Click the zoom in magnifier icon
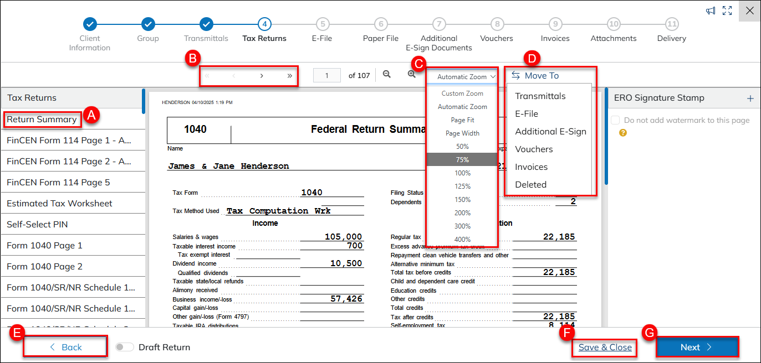The image size is (761, 363). tap(411, 74)
